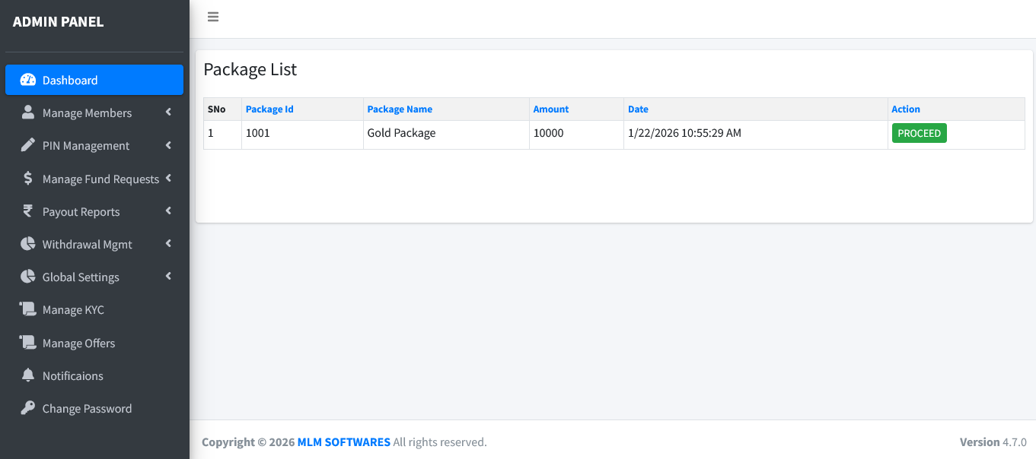
Task: Select the date cell 1/22/2026 10:55:29 AM
Action: (x=756, y=133)
